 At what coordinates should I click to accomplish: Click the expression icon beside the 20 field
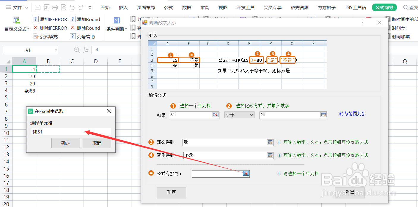point(323,115)
